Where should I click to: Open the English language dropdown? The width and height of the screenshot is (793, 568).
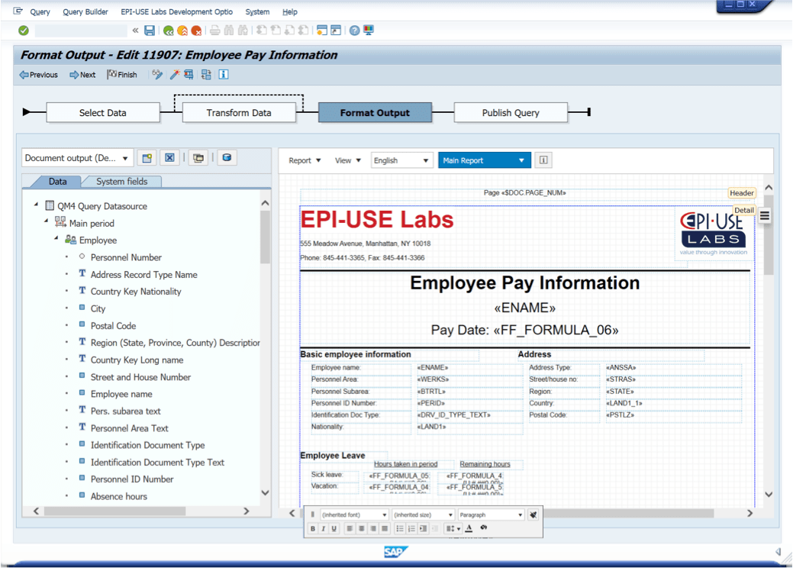tap(402, 160)
